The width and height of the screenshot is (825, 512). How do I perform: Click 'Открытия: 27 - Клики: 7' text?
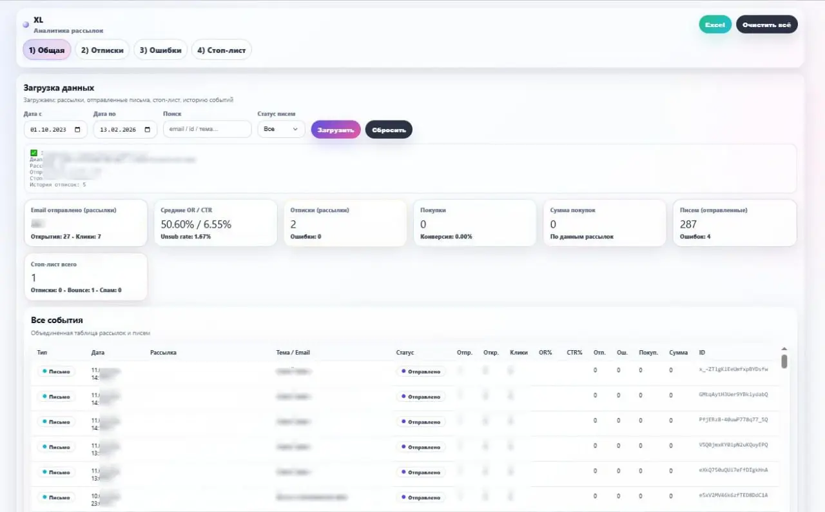click(66, 237)
